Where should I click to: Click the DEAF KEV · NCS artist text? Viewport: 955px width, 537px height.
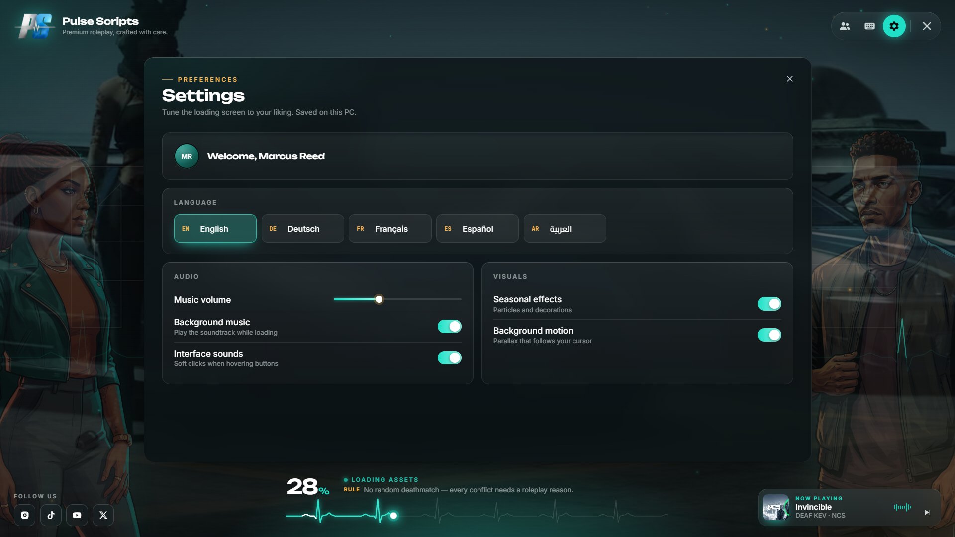pos(820,516)
